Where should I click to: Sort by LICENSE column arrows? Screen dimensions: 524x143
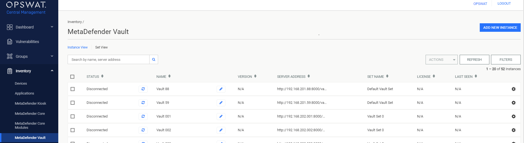(x=434, y=76)
